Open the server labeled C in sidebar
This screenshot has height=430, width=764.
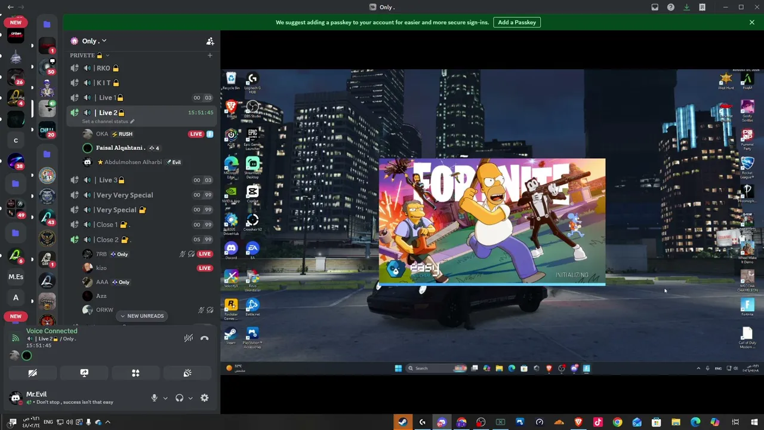pos(16,141)
